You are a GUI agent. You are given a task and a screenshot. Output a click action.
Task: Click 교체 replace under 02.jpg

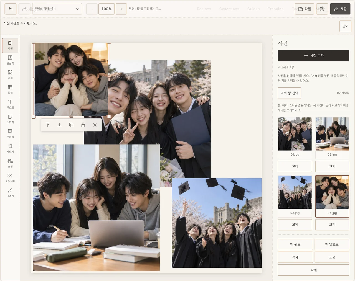(x=332, y=166)
